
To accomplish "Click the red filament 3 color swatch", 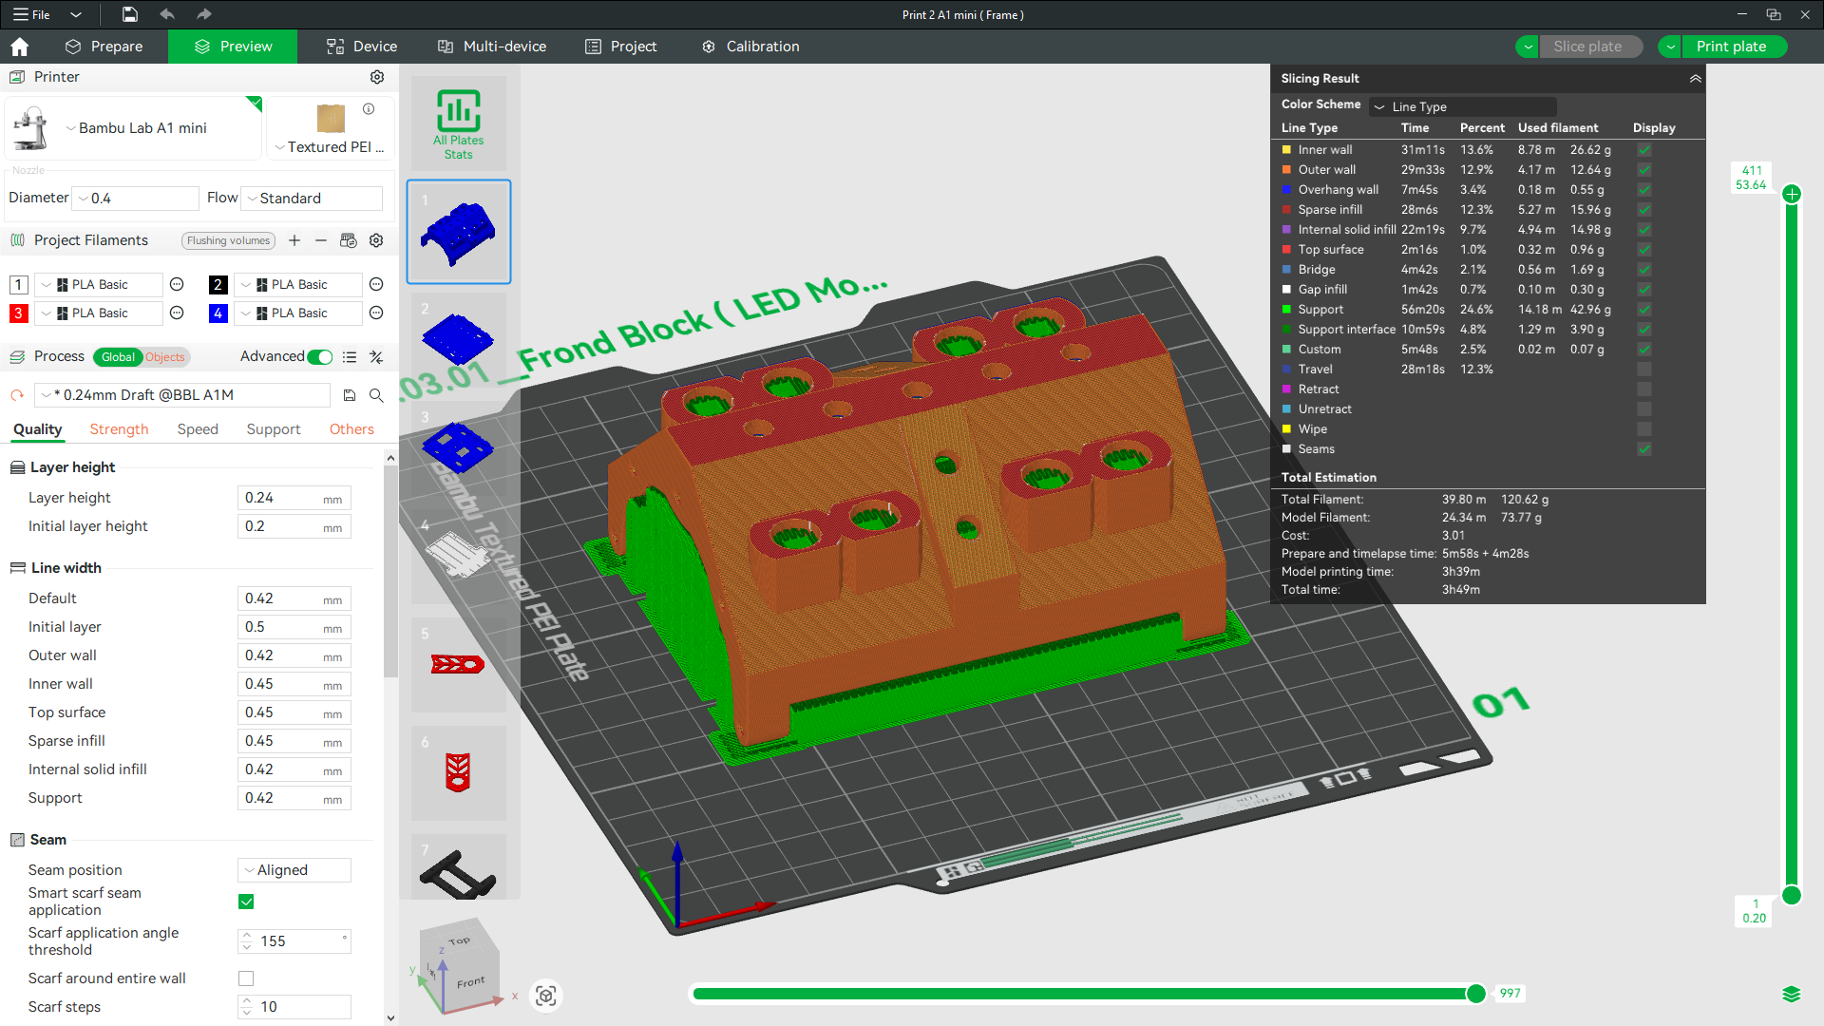I will point(18,313).
